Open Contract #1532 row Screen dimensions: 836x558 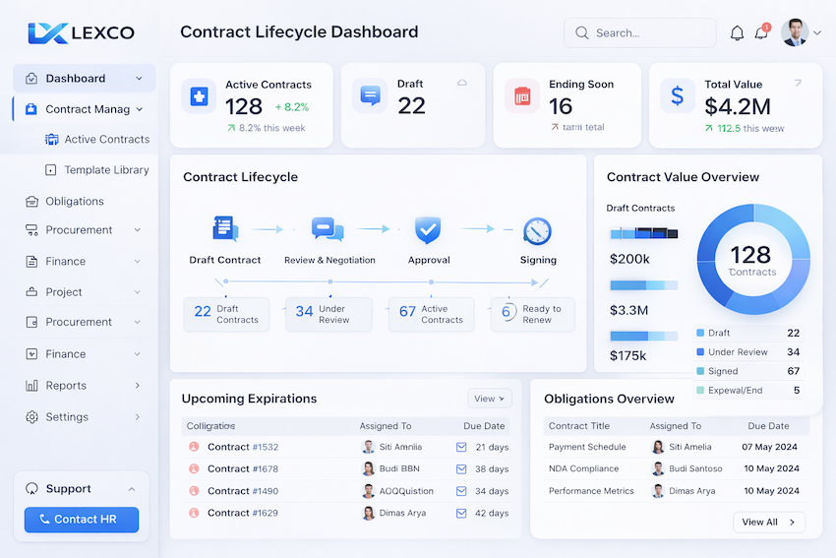tap(345, 447)
